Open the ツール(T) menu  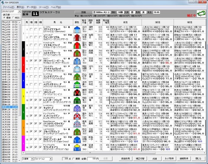(x=44, y=7)
